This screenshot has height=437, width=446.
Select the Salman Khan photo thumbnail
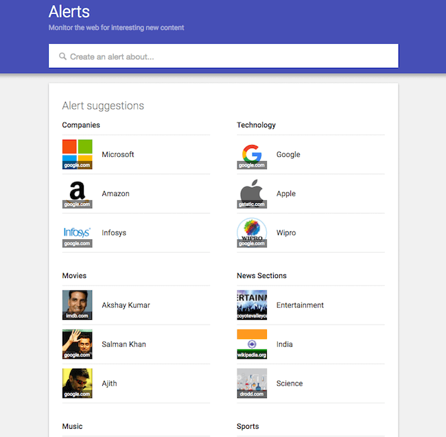tap(78, 344)
